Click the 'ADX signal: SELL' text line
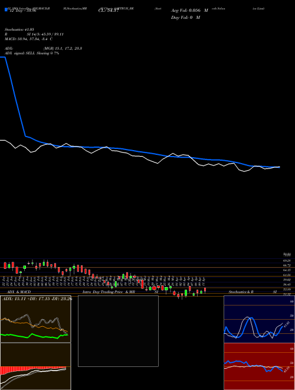 [32, 53]
